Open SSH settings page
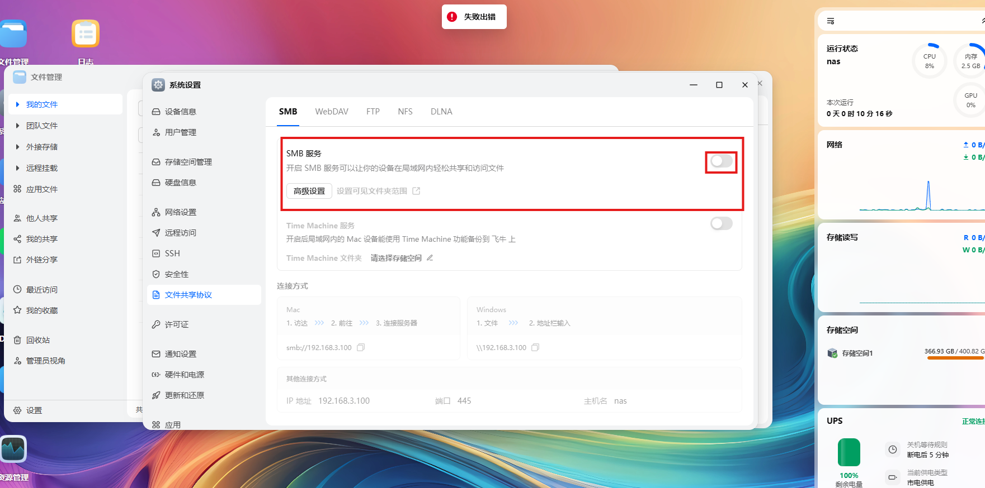Viewport: 985px width, 488px height. click(x=204, y=253)
